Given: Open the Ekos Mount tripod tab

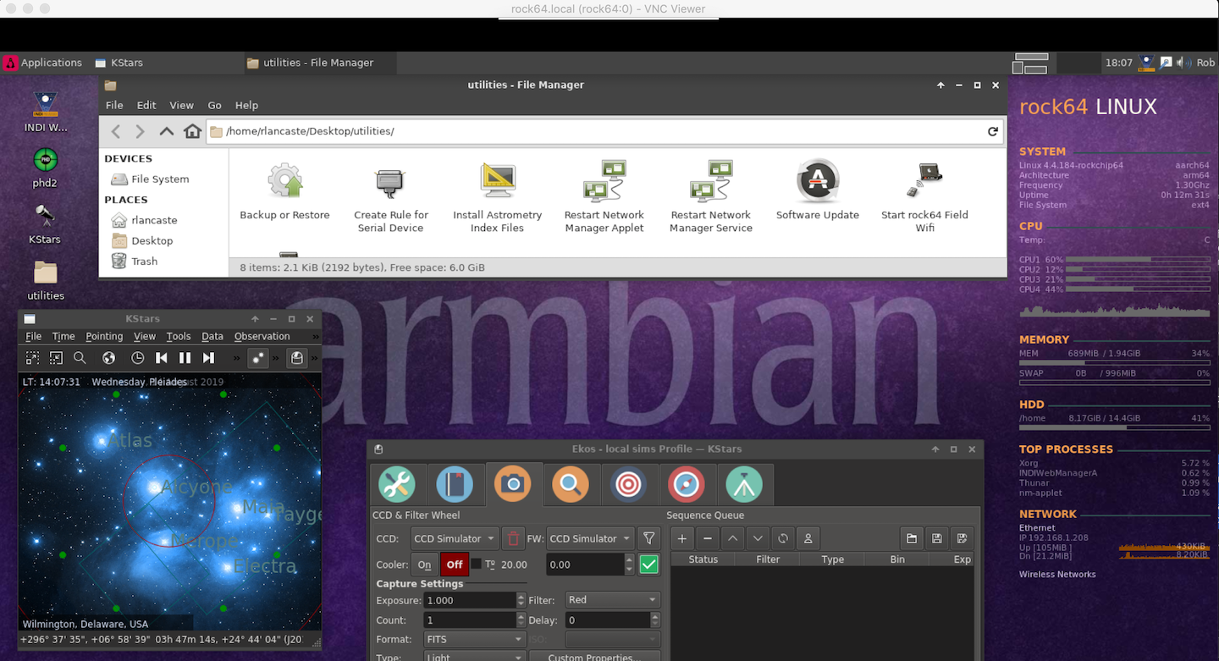Looking at the screenshot, I should coord(744,484).
